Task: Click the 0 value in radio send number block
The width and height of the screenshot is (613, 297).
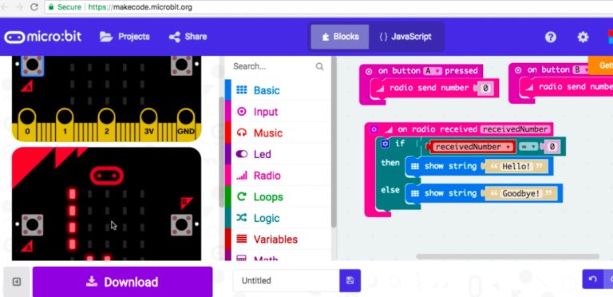Action: pyautogui.click(x=485, y=89)
